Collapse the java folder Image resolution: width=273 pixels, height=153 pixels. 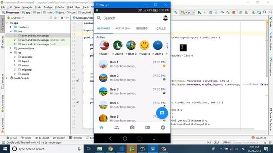point(11,31)
